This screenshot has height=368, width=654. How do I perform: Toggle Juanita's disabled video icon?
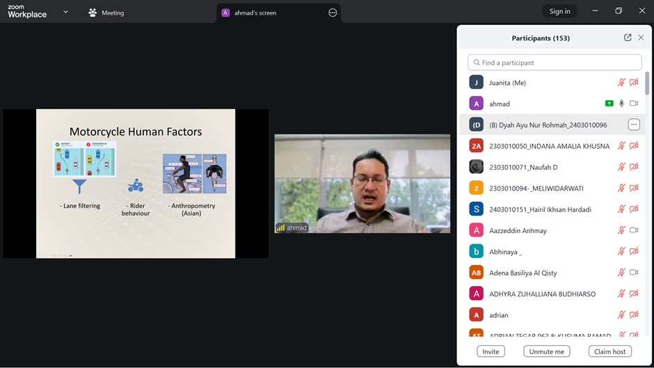click(x=634, y=83)
